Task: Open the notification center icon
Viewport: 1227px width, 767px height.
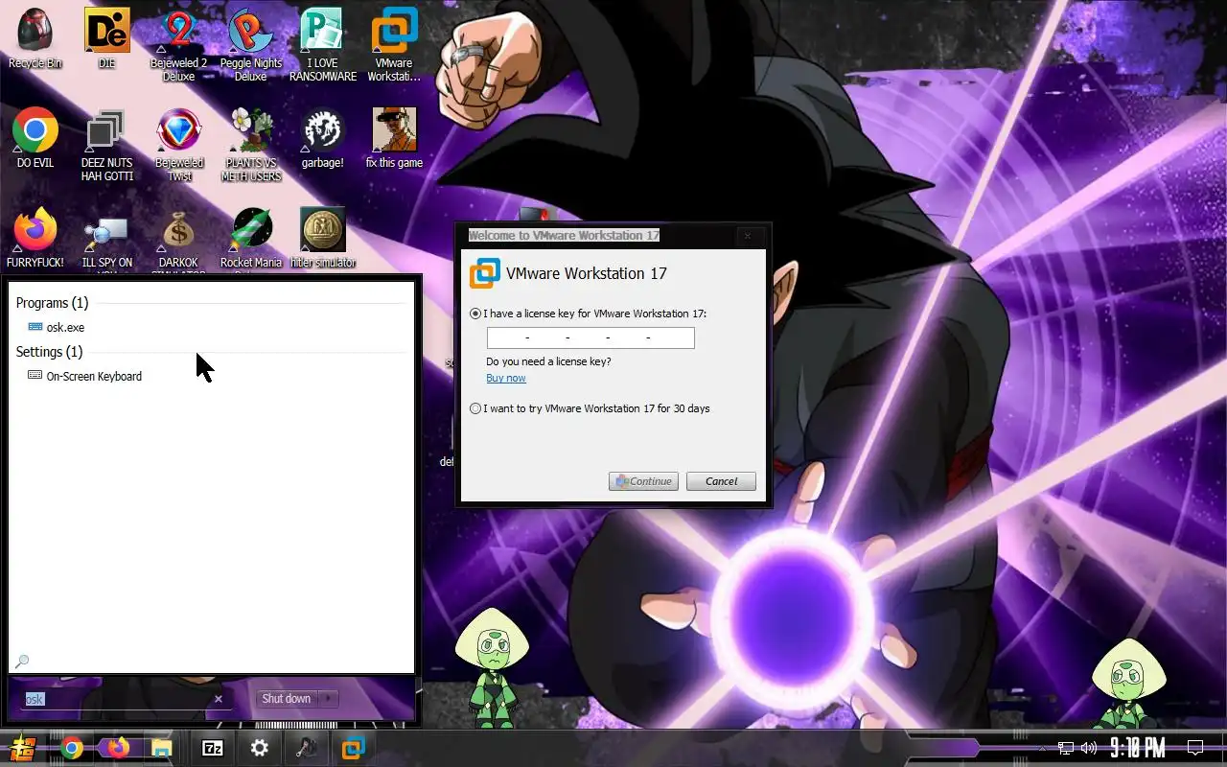Action: pyautogui.click(x=1195, y=748)
